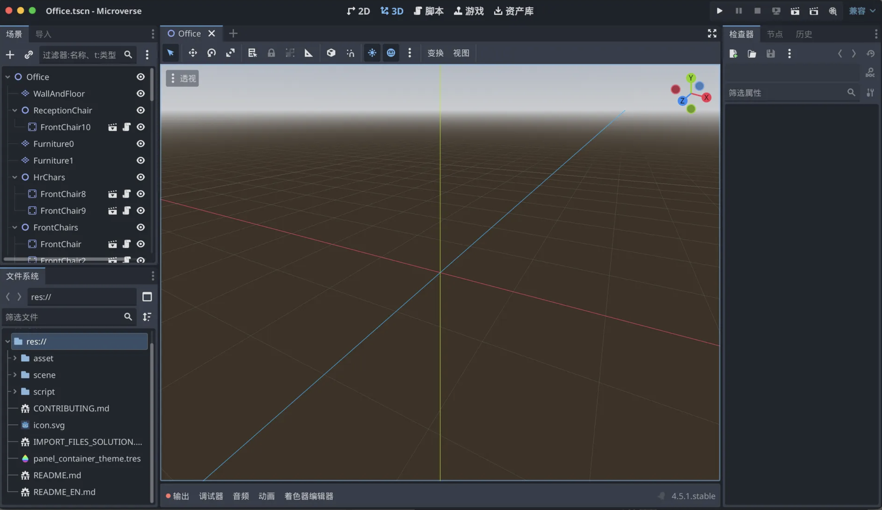Toggle the preview sunlight icon
Viewport: 882px width, 510px height.
372,53
